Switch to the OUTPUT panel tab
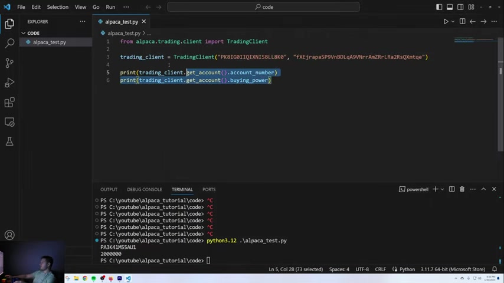This screenshot has width=504, height=283. pyautogui.click(x=109, y=189)
